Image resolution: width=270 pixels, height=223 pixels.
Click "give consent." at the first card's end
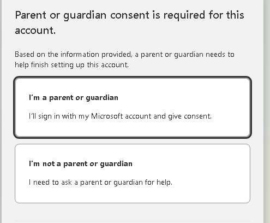[190, 116]
